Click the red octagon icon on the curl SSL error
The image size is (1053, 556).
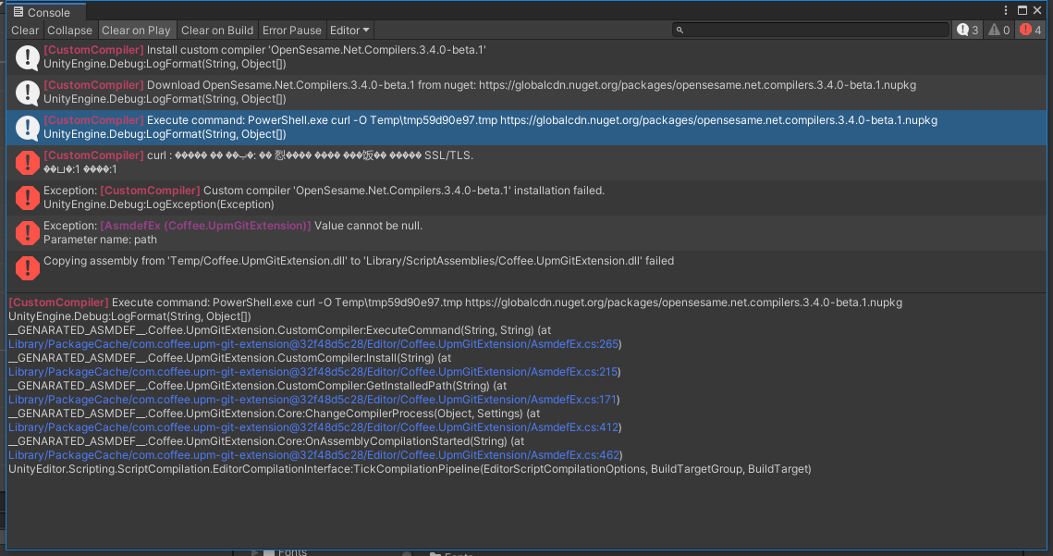(27, 163)
